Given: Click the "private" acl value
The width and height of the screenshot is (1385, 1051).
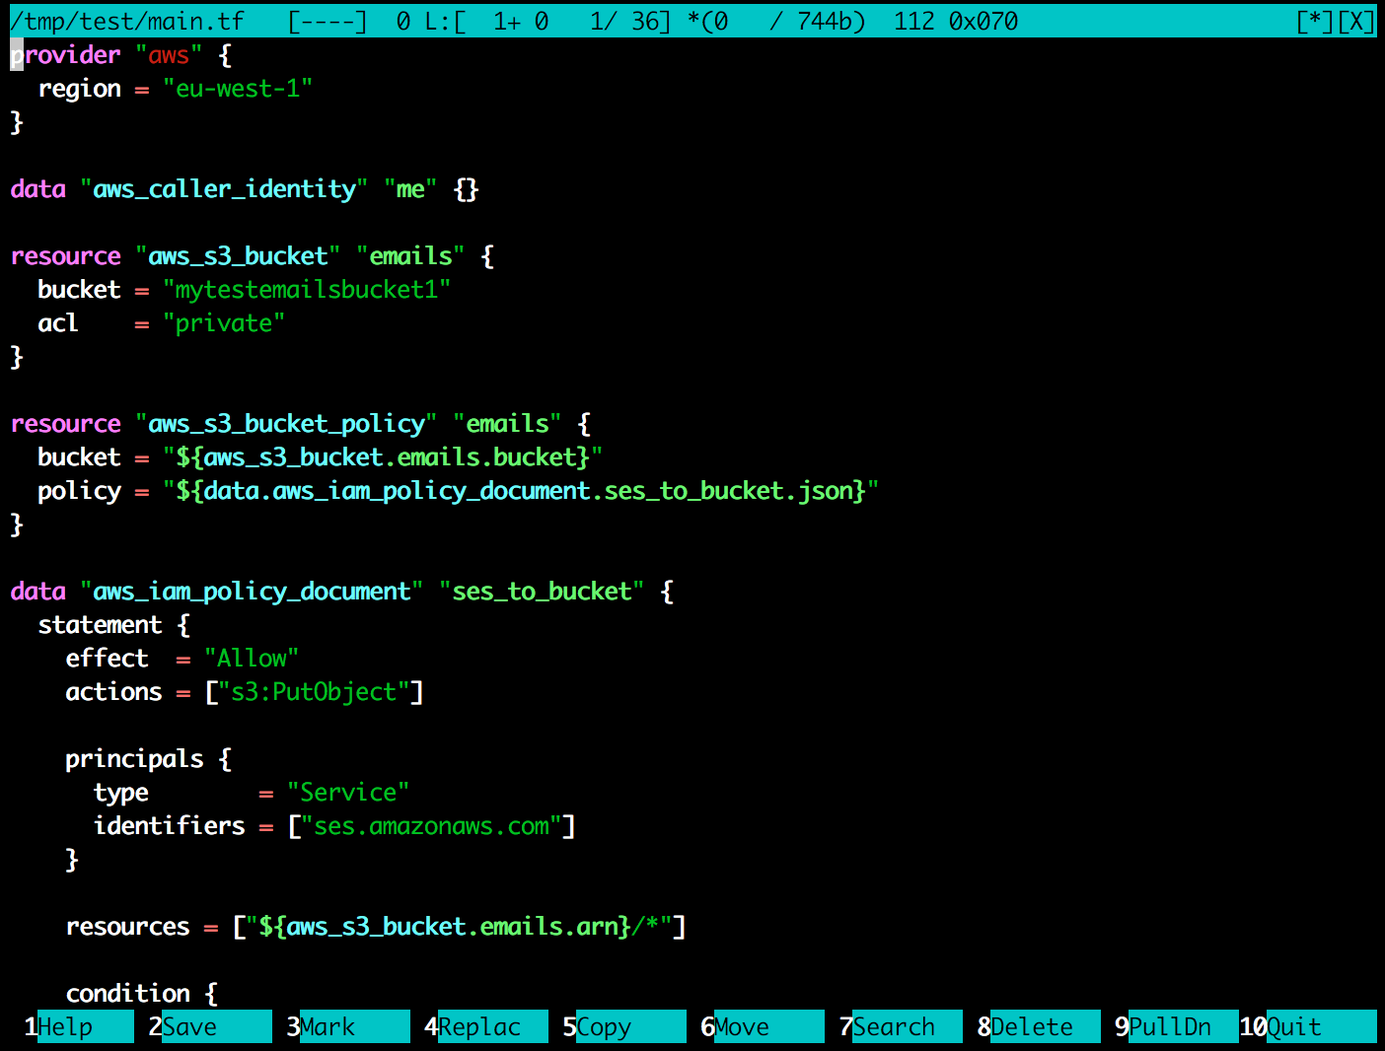Looking at the screenshot, I should 224,323.
